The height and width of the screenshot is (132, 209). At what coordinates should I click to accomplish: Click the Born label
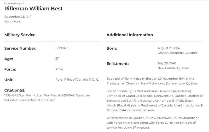tap(112, 48)
